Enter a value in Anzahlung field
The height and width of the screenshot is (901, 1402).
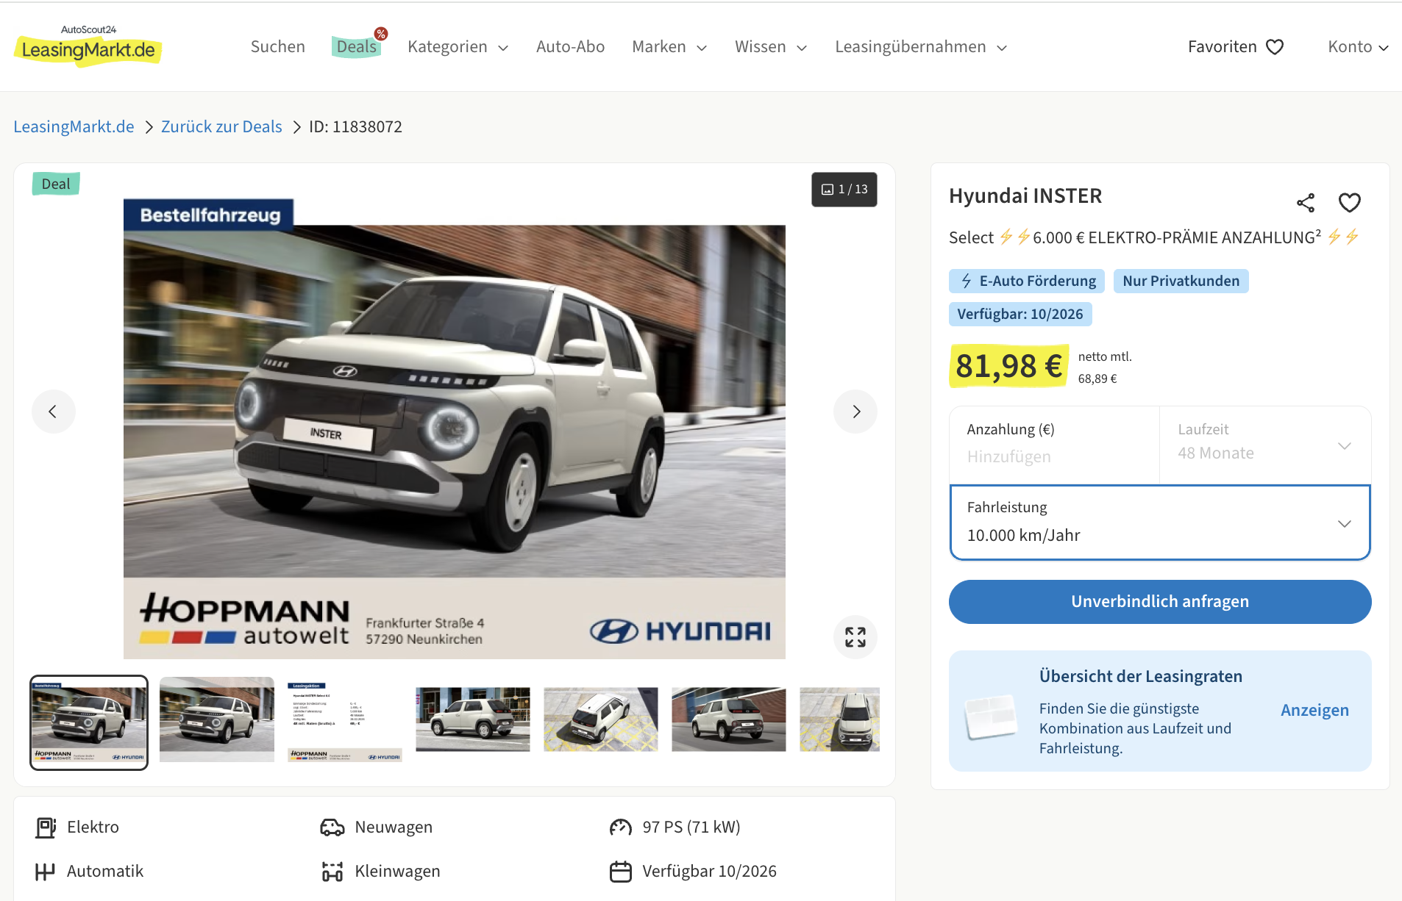tap(1053, 456)
